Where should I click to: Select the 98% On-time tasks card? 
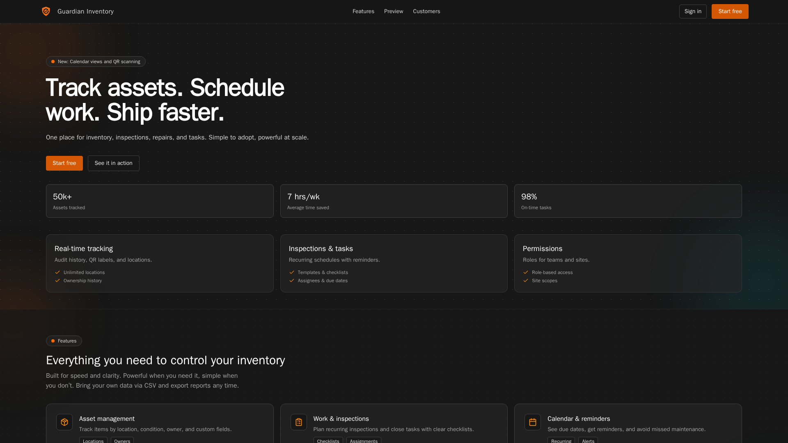tap(628, 201)
